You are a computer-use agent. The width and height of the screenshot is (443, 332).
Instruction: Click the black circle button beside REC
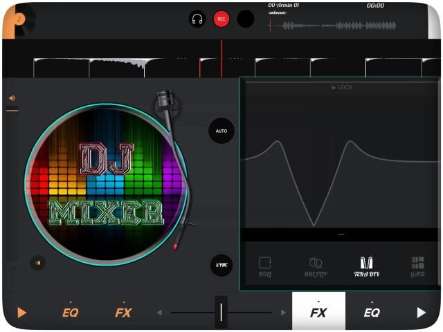point(246,19)
